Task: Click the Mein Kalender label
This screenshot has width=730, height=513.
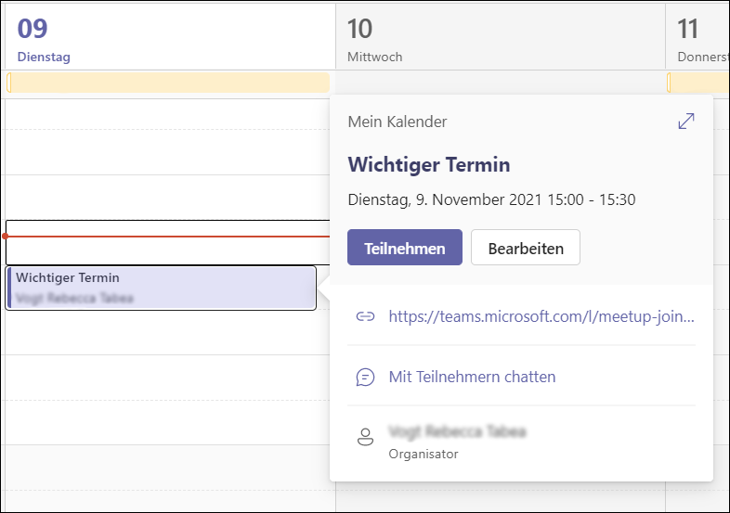Action: click(x=398, y=122)
